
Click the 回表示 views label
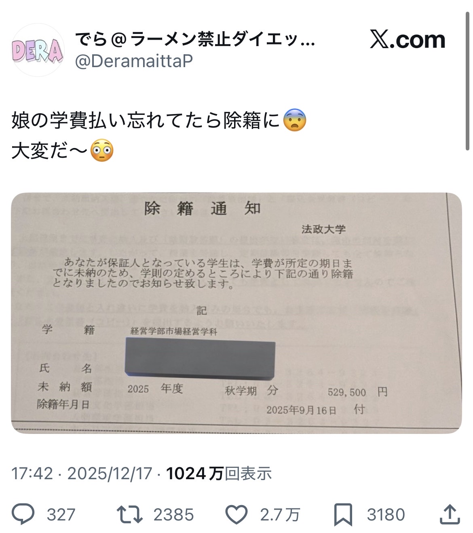tap(248, 473)
